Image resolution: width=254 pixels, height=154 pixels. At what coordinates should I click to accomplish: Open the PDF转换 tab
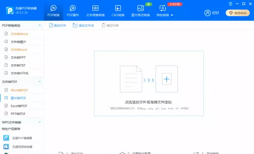tap(53, 11)
